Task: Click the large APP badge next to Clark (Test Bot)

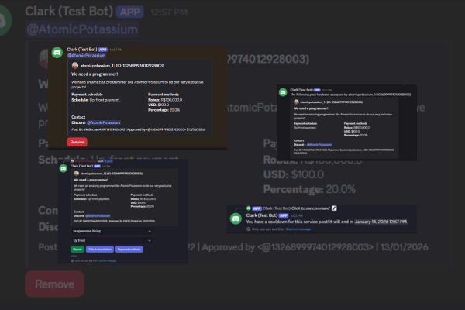Action: tap(130, 12)
